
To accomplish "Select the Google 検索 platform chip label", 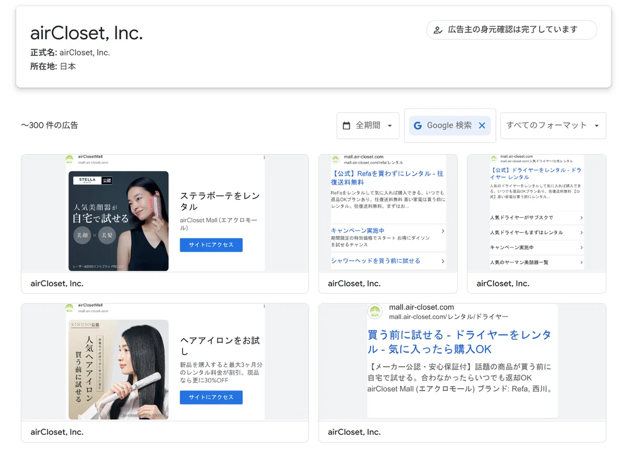I will pyautogui.click(x=449, y=126).
